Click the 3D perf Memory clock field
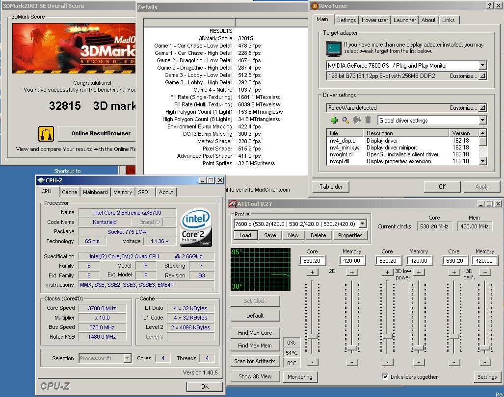The width and height of the screenshot is (504, 397). [x=484, y=261]
